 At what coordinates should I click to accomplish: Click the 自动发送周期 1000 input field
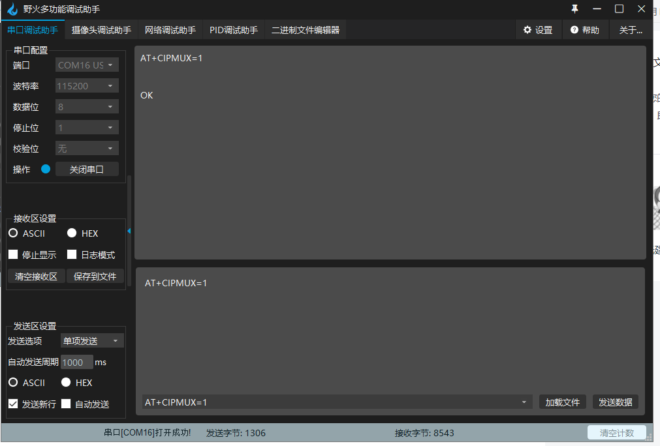pyautogui.click(x=76, y=362)
